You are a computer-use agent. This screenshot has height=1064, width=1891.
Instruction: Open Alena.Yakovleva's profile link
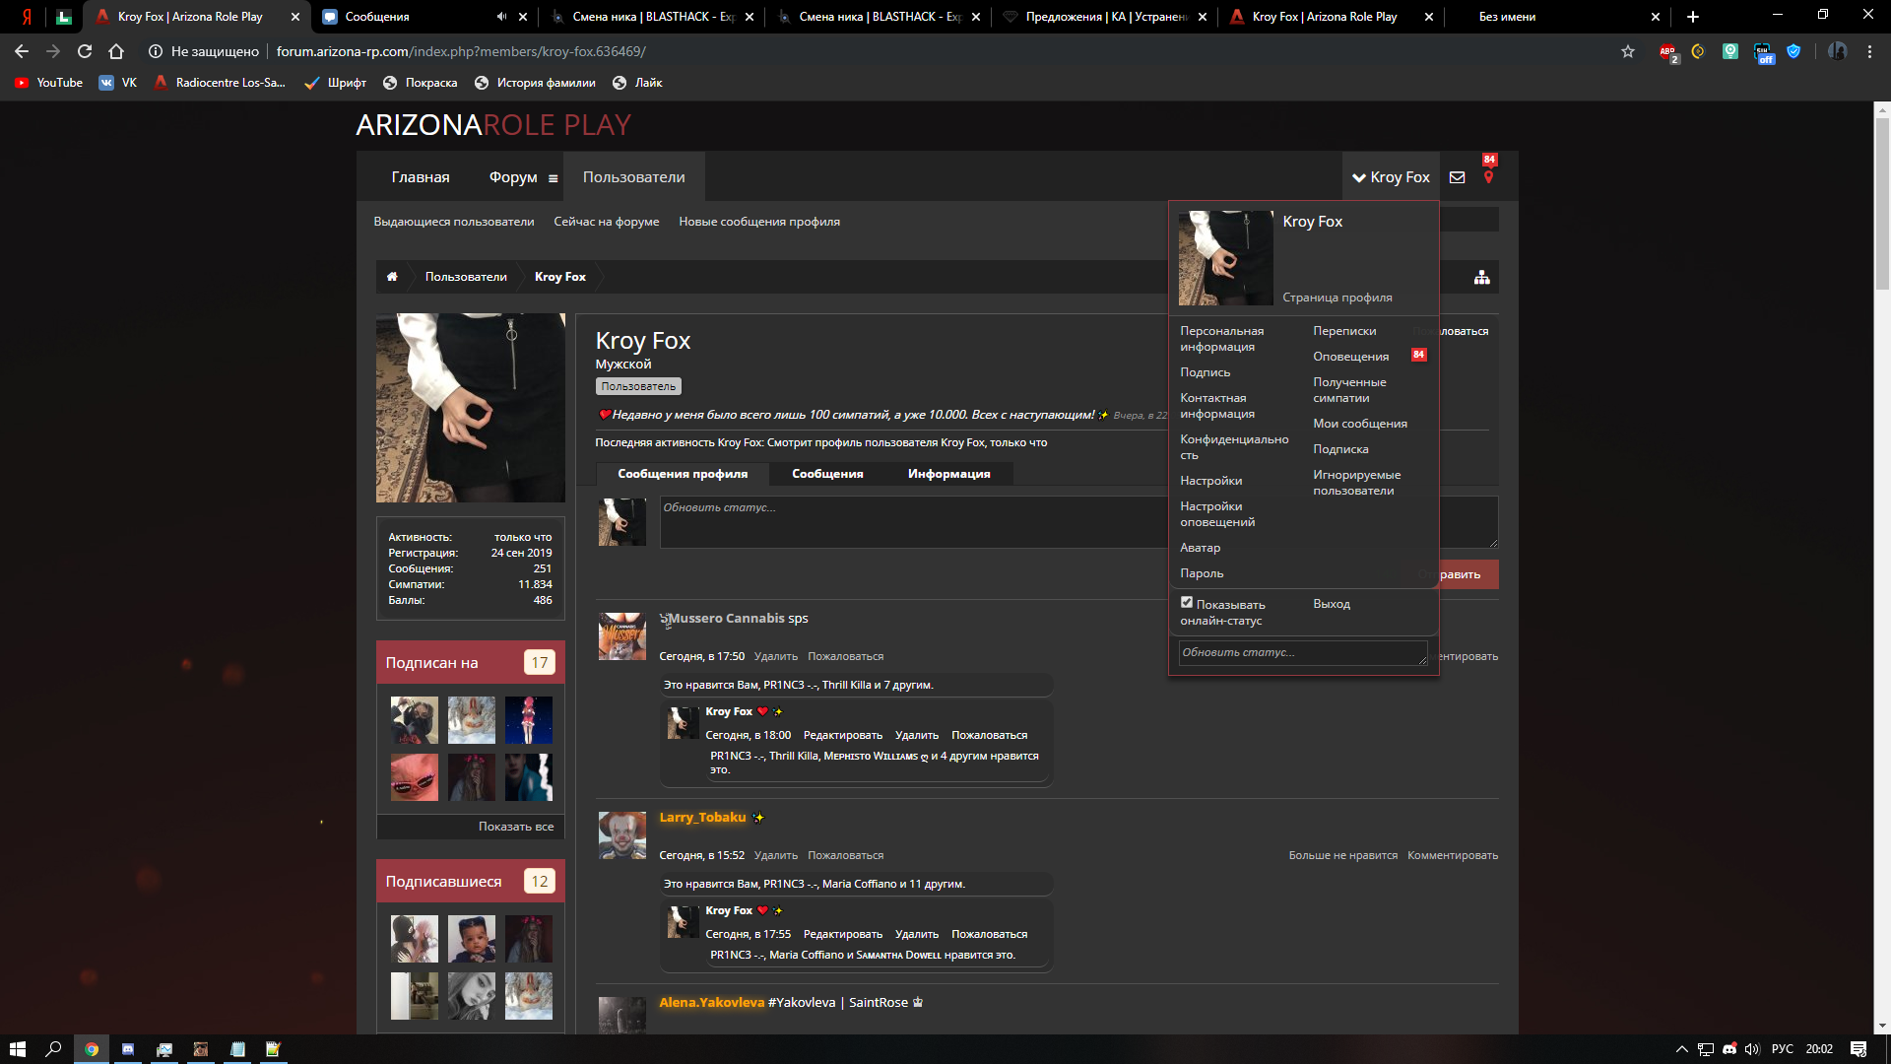pos(711,1003)
